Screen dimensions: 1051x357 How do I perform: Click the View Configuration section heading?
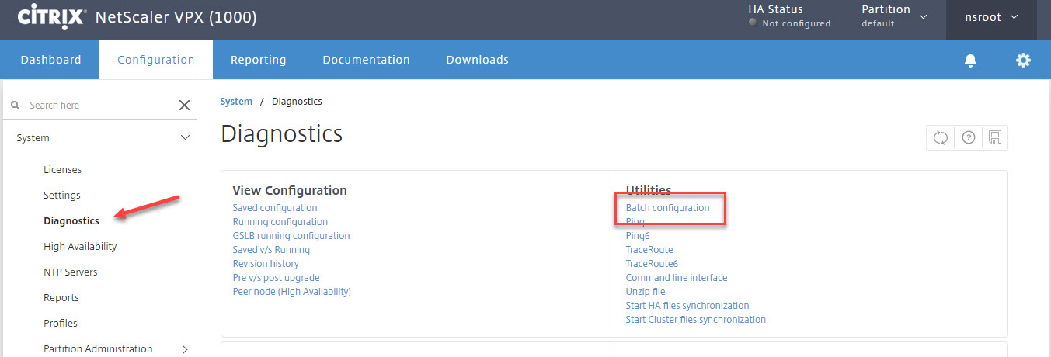[x=290, y=191]
